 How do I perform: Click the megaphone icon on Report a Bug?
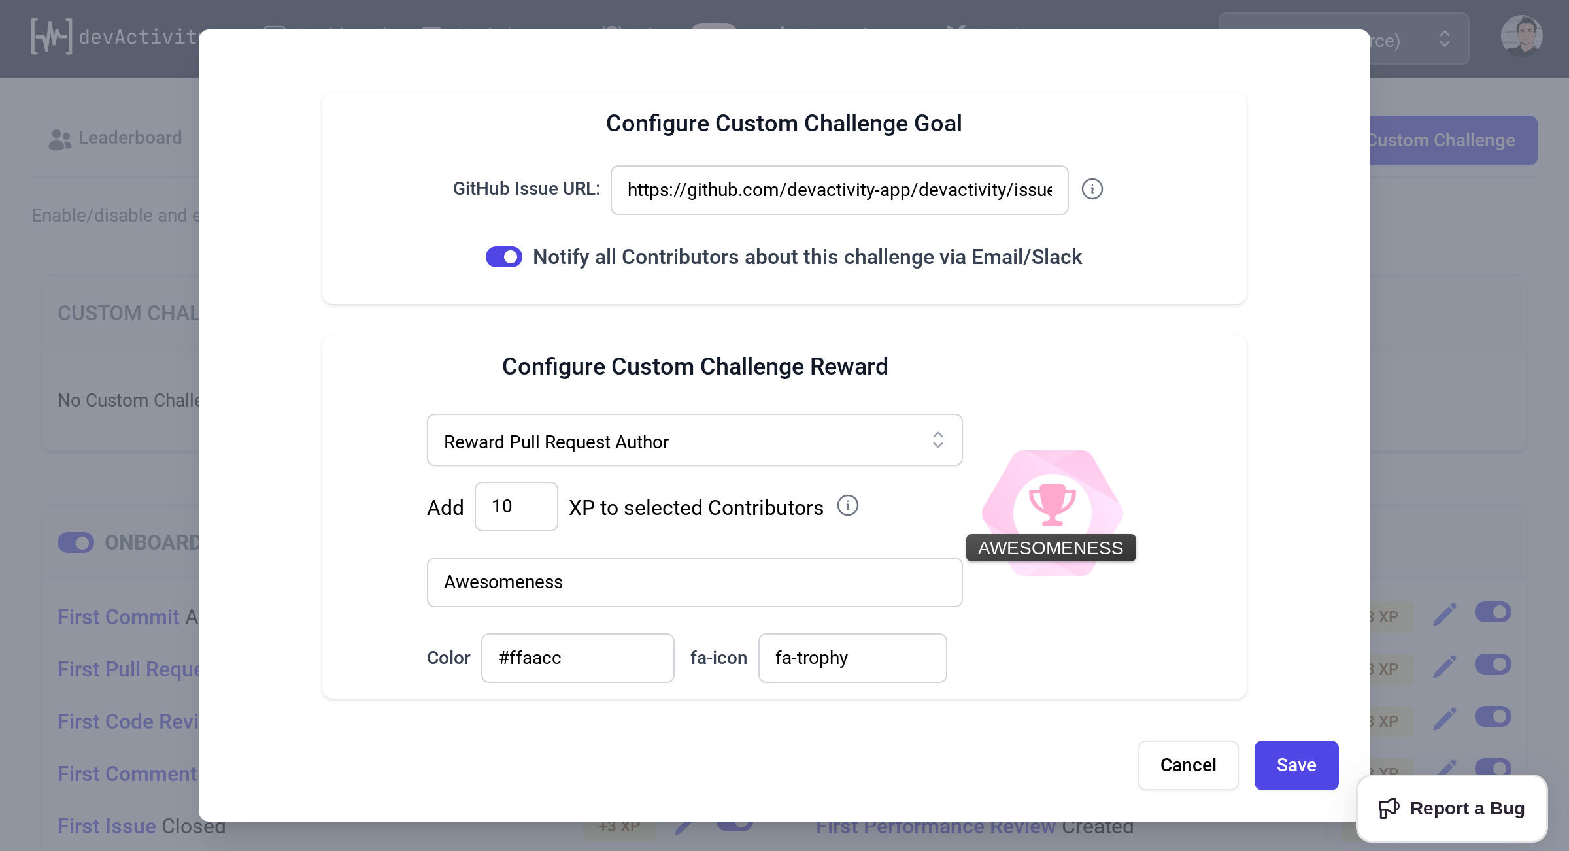pos(1390,808)
